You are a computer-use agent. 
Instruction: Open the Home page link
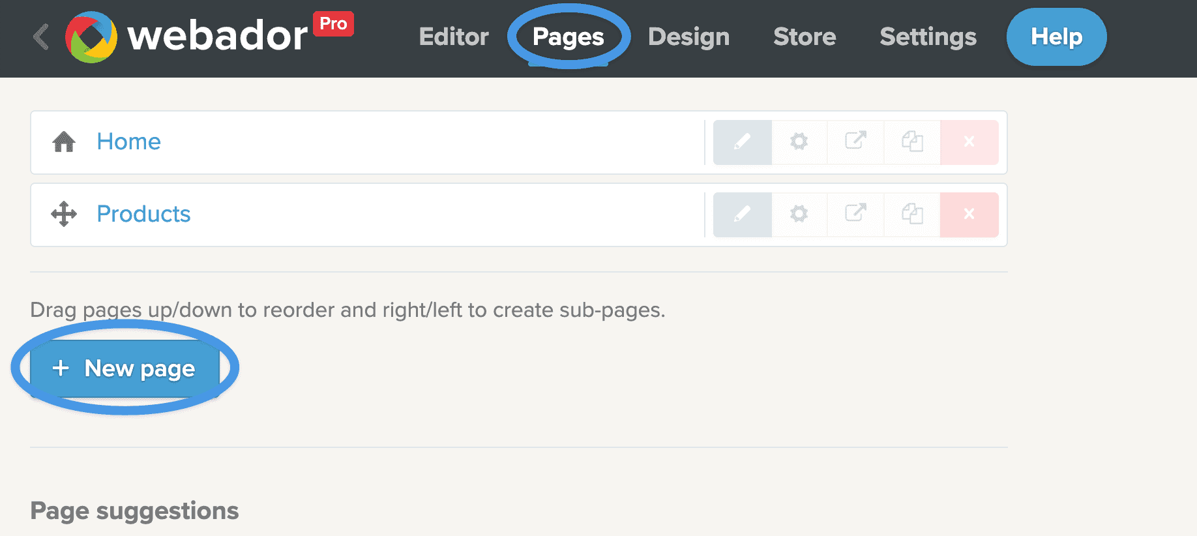click(x=128, y=141)
